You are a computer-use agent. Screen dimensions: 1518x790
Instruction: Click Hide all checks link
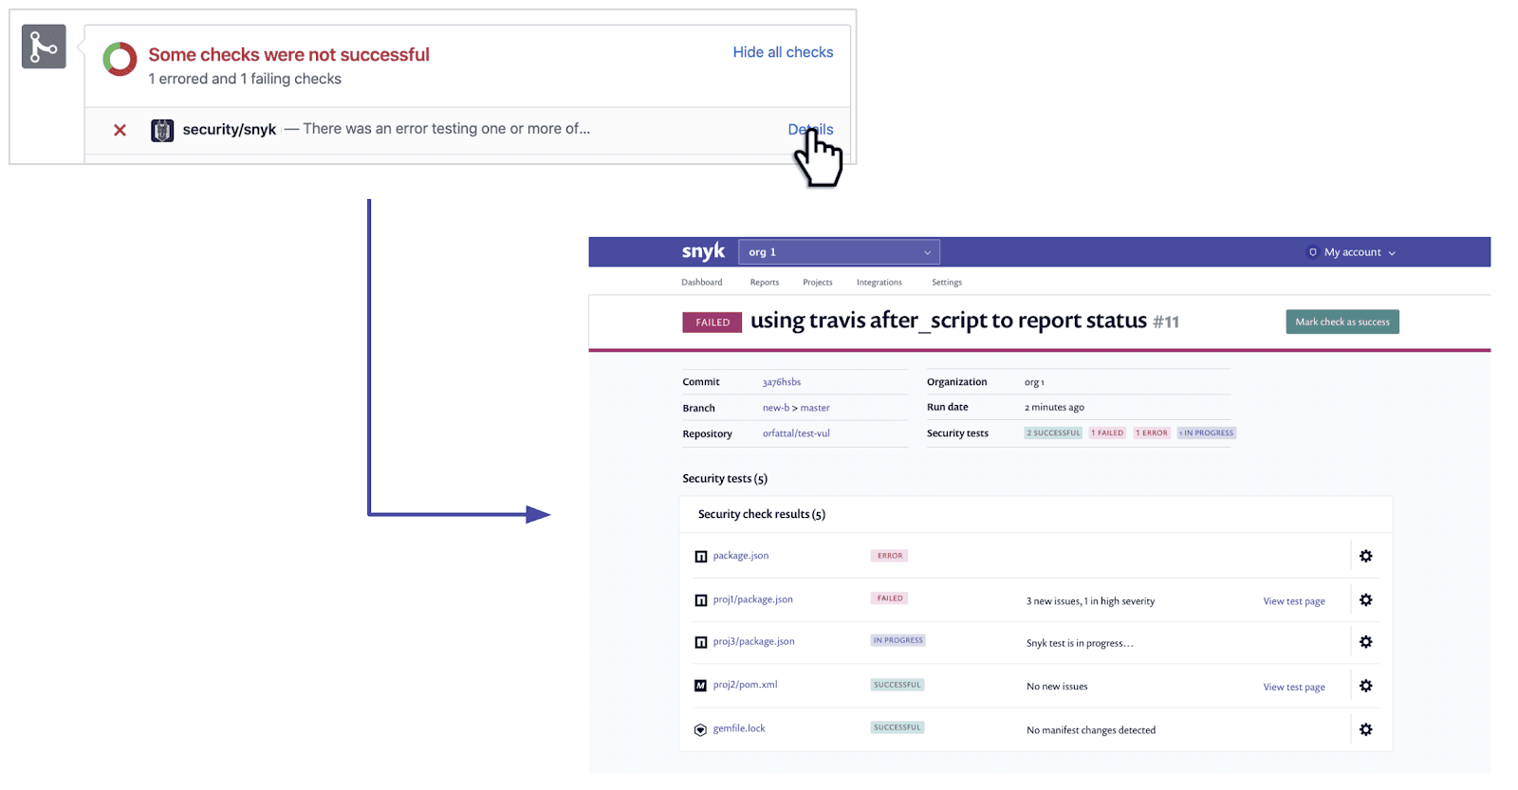point(783,52)
